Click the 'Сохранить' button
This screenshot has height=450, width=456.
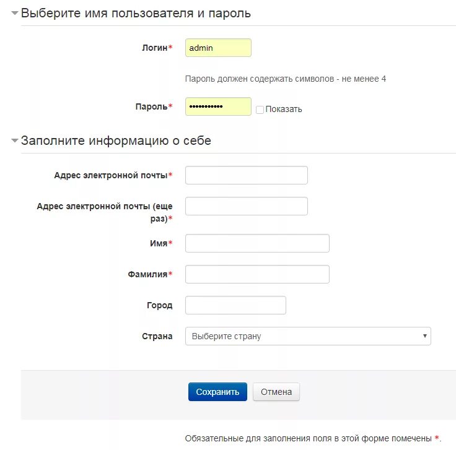pyautogui.click(x=217, y=392)
